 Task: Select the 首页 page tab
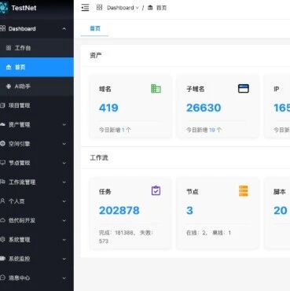(x=95, y=28)
